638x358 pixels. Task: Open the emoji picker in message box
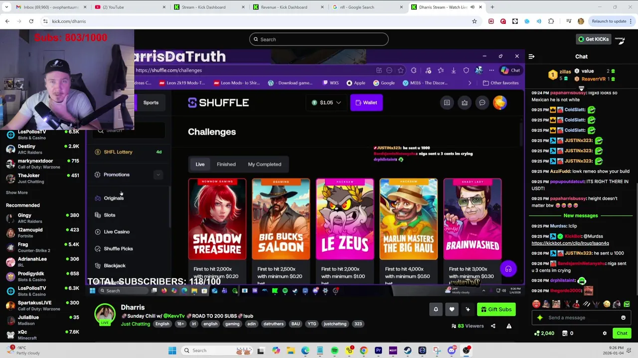tap(623, 318)
